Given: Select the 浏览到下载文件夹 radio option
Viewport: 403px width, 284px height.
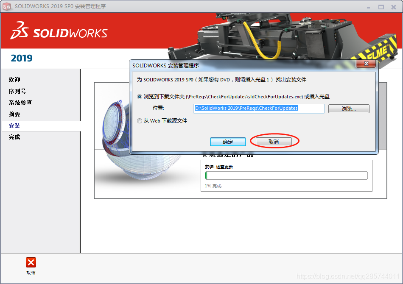Looking at the screenshot, I should pos(139,97).
